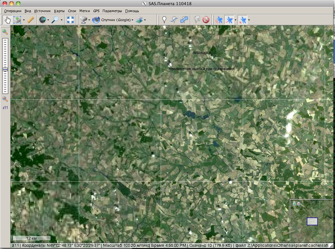Click the vertical zoom level slider handle

click(x=5, y=69)
